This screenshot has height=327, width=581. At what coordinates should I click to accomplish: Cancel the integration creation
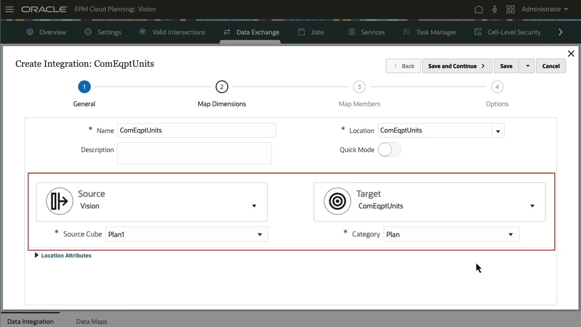coord(551,66)
